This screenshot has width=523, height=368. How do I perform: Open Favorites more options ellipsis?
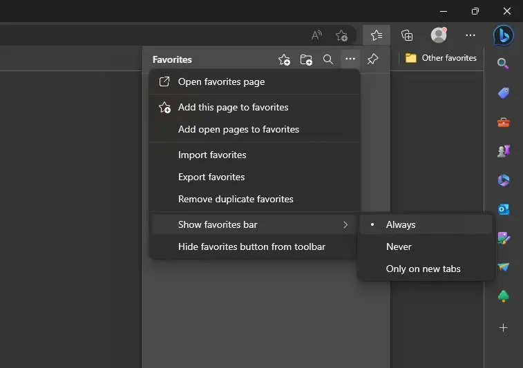point(350,59)
